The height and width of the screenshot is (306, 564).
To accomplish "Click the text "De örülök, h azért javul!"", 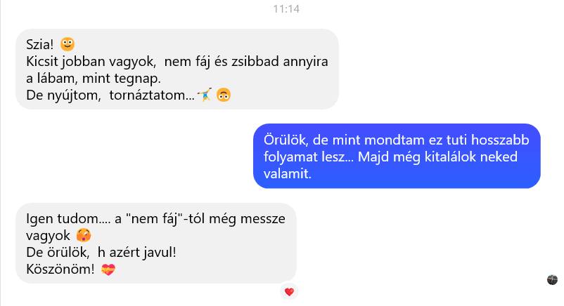I will pyautogui.click(x=101, y=253).
